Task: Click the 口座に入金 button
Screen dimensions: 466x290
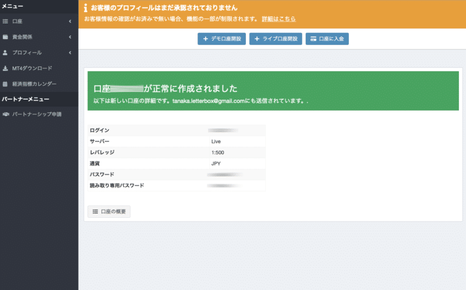Action: (327, 38)
